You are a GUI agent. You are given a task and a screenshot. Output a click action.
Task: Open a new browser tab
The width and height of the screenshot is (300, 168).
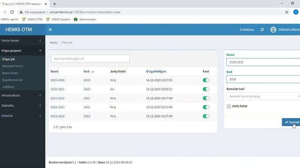point(54,4)
